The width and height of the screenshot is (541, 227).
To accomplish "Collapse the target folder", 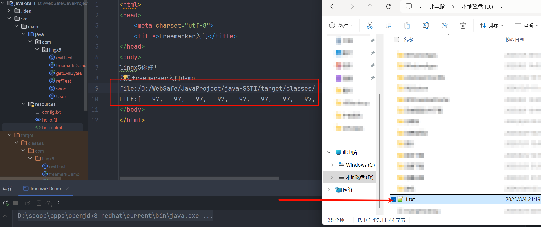I will click(9, 135).
